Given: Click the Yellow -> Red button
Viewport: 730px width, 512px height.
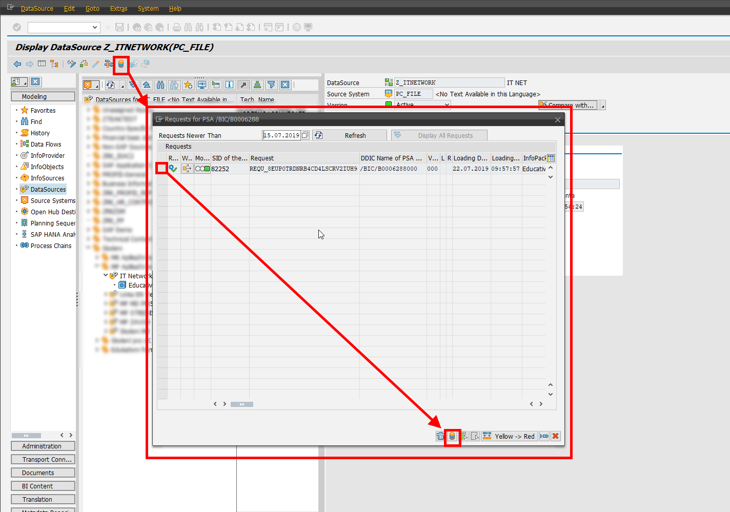Looking at the screenshot, I should click(x=510, y=436).
